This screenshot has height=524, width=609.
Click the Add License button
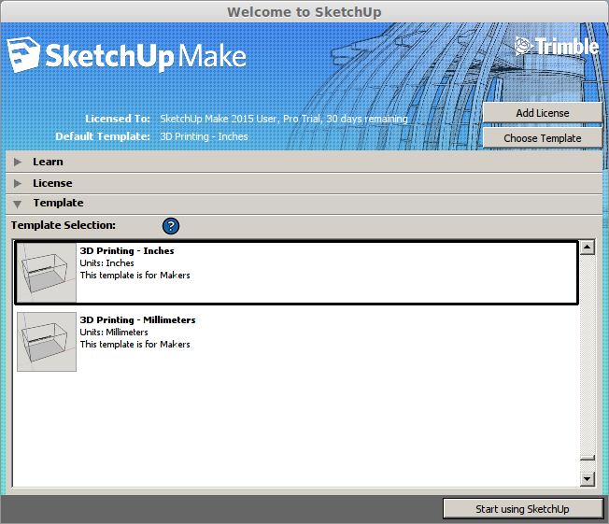coord(542,113)
